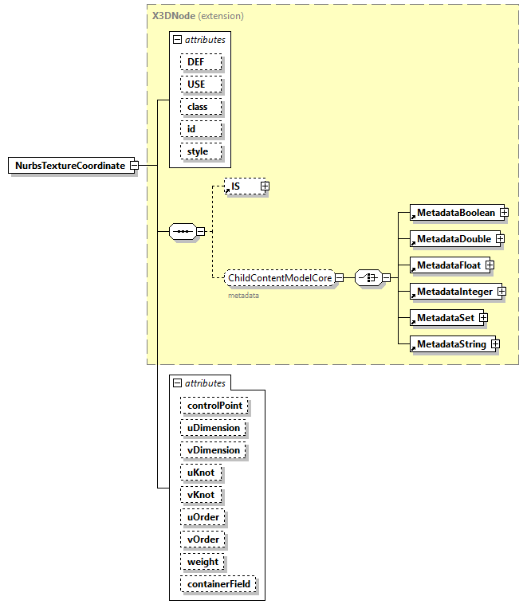Expand the MetadataString plus box

(x=495, y=344)
